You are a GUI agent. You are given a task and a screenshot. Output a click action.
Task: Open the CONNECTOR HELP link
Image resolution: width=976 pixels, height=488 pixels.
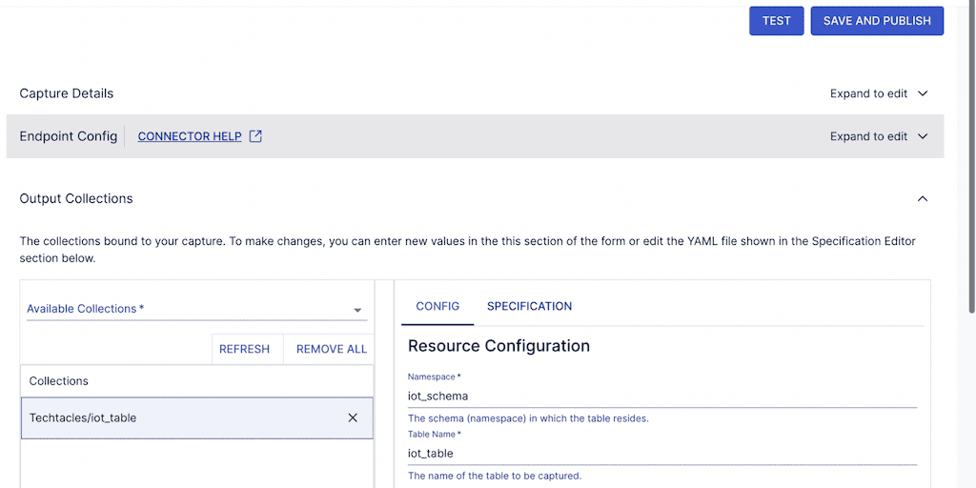pos(190,136)
